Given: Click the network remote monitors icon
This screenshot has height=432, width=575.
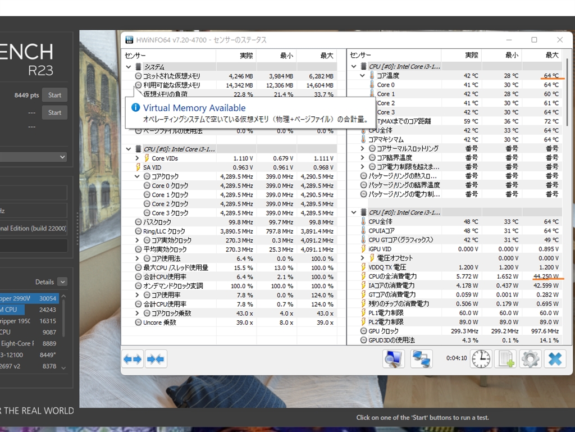Looking at the screenshot, I should coord(421,358).
